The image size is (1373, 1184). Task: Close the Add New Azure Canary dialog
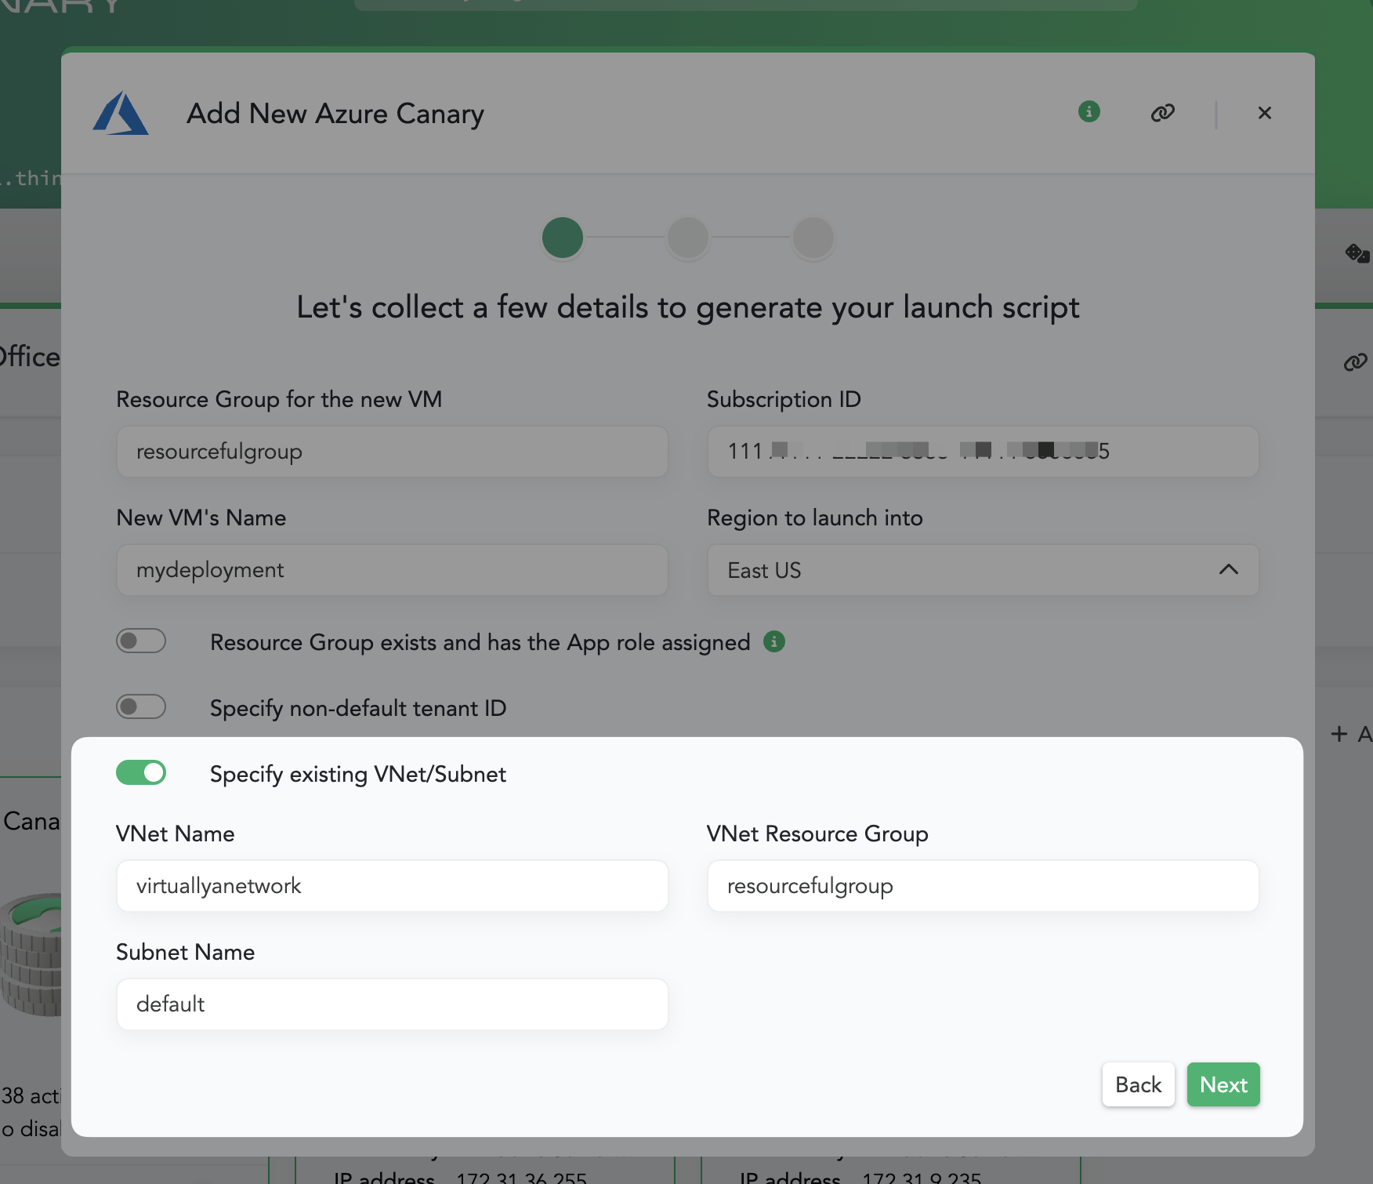point(1264,113)
